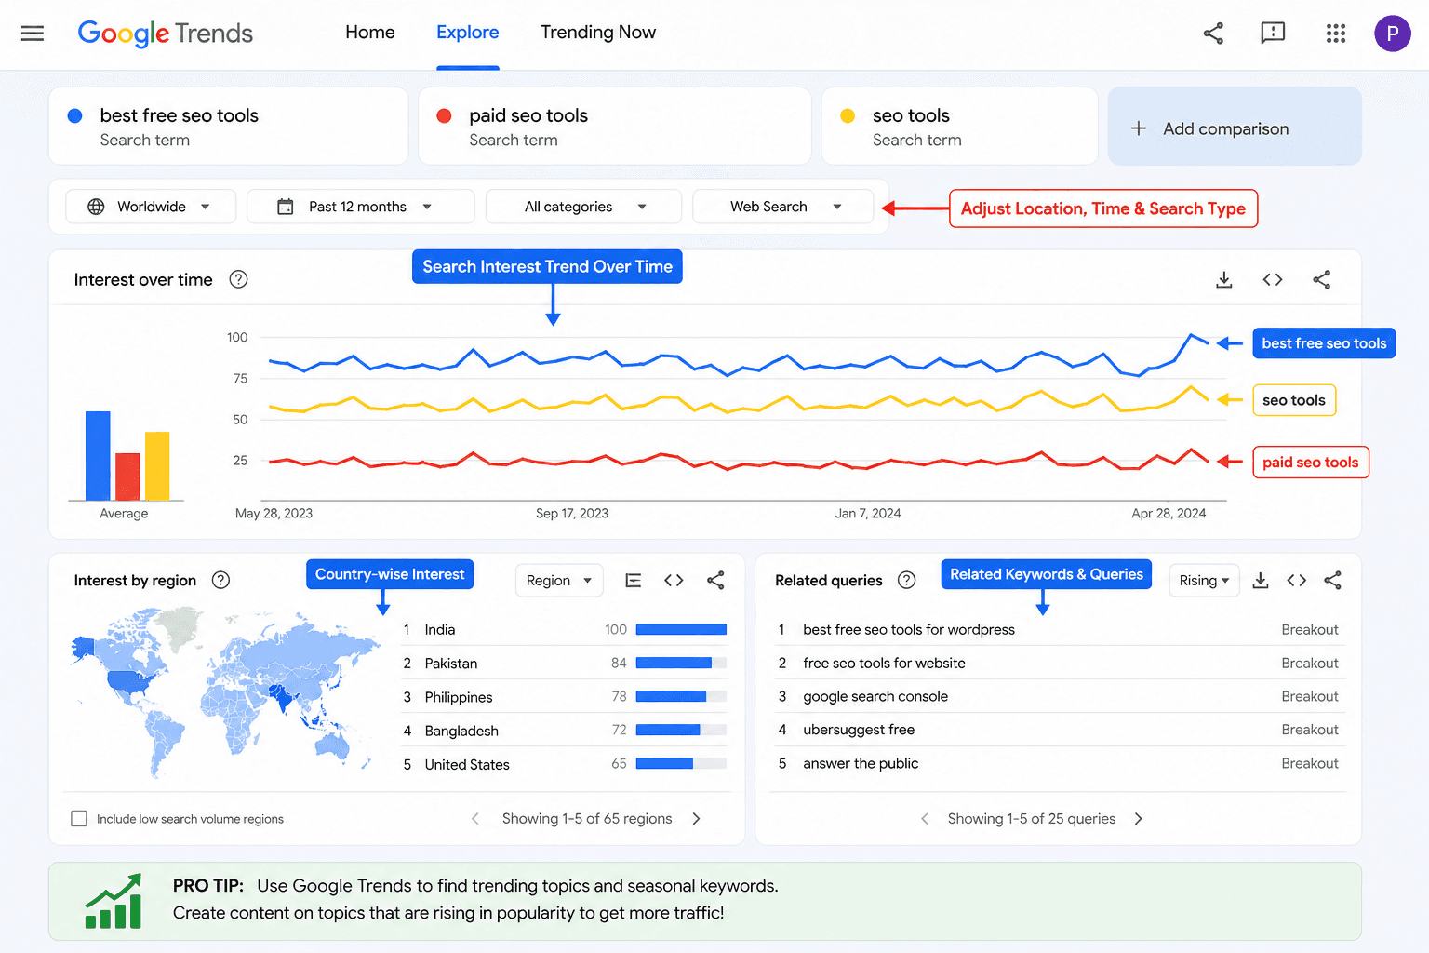Embed the Interest over time chart
This screenshot has width=1429, height=953.
click(x=1273, y=279)
